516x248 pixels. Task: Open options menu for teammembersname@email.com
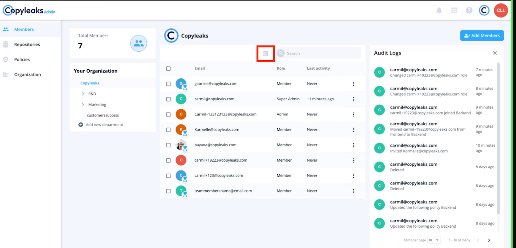(x=353, y=191)
